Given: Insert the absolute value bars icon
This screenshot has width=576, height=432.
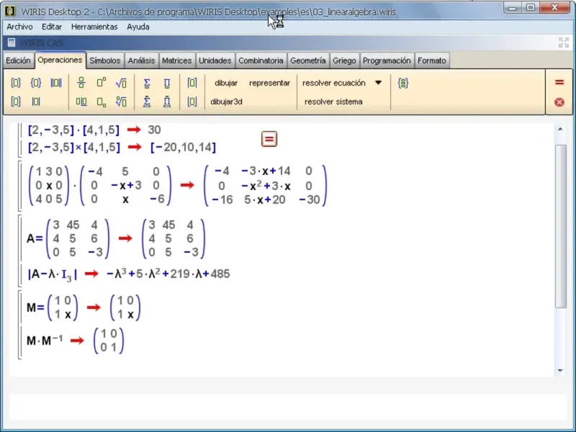Looking at the screenshot, I should click(35, 102).
